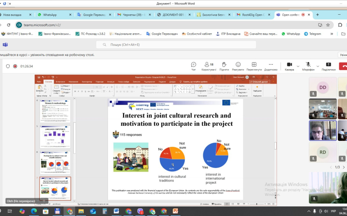Screen dimensions: 347x216
Task: Select slide 4 Research methodology thumbnail
Action: pyautogui.click(x=55, y=111)
